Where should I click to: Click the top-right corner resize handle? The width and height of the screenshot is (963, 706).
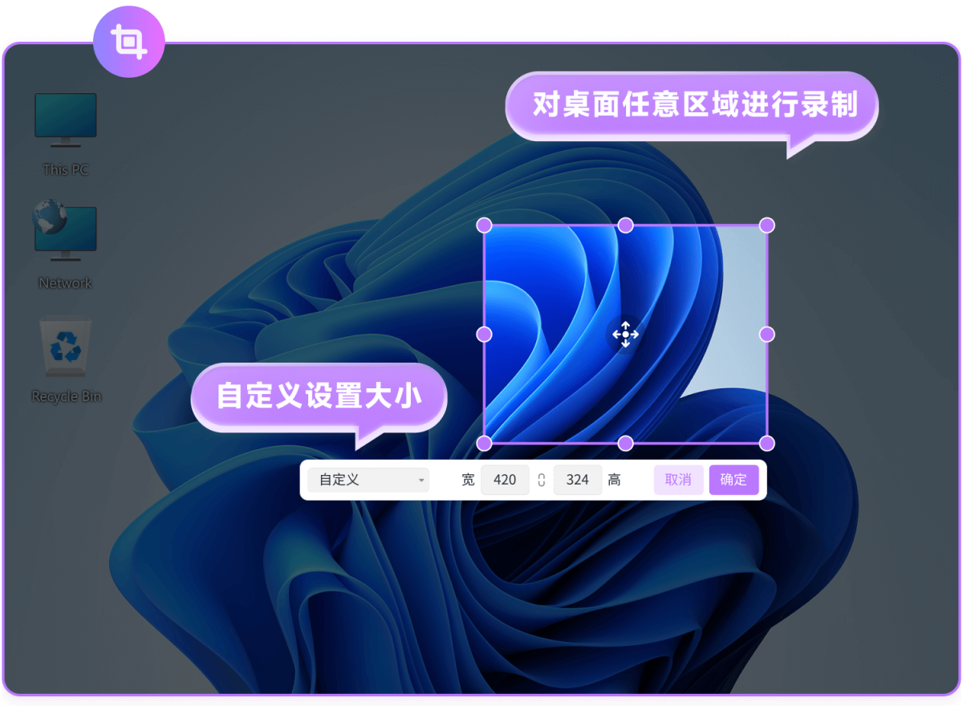pyautogui.click(x=766, y=225)
